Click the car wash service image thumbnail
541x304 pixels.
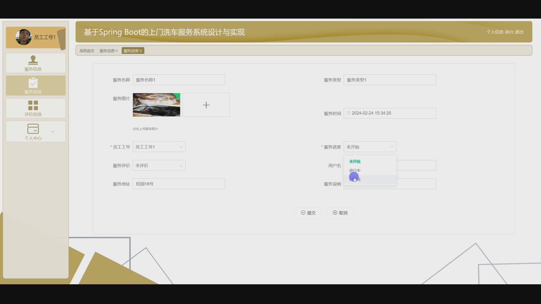(x=156, y=105)
